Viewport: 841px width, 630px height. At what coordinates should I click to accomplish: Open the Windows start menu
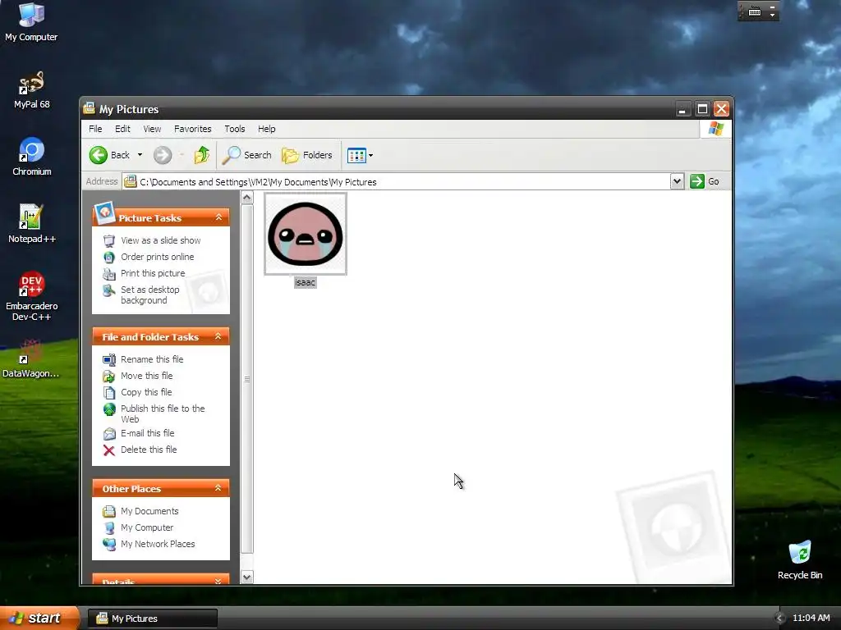point(39,619)
